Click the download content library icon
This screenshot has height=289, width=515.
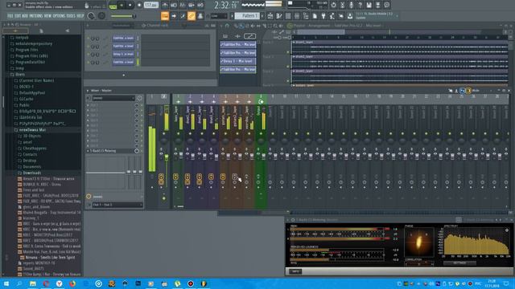[350, 16]
